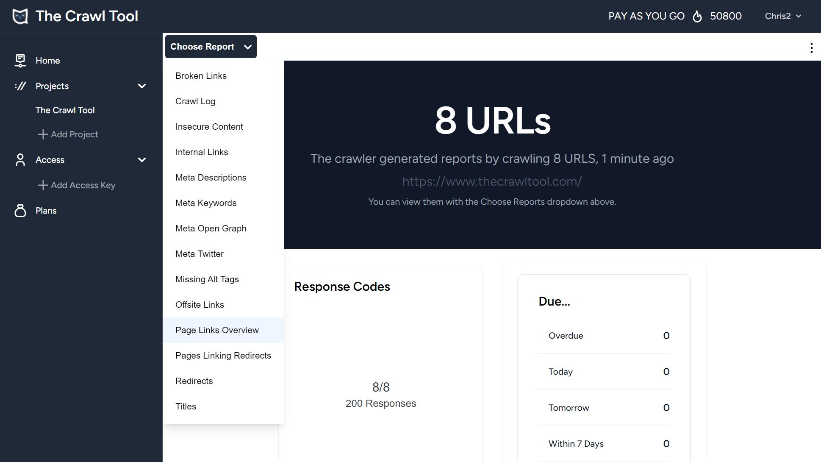Viewport: 821px width, 462px height.
Task: Click the Due... card heading
Action: 554,301
